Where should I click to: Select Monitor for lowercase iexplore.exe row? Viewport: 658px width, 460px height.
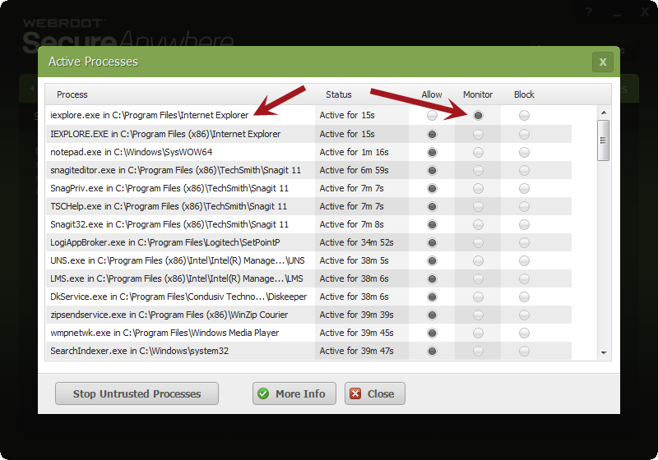[478, 115]
